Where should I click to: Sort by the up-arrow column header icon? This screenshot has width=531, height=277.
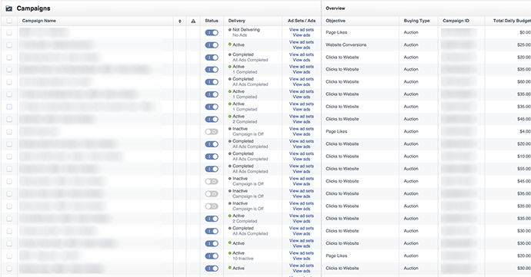pyautogui.click(x=180, y=21)
